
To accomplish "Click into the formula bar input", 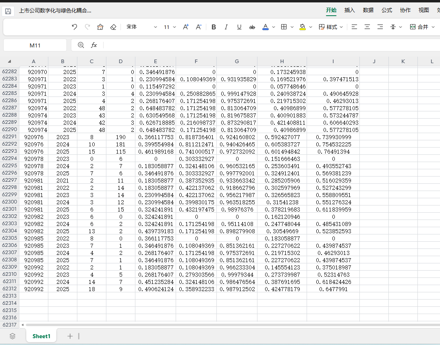I will [272, 45].
